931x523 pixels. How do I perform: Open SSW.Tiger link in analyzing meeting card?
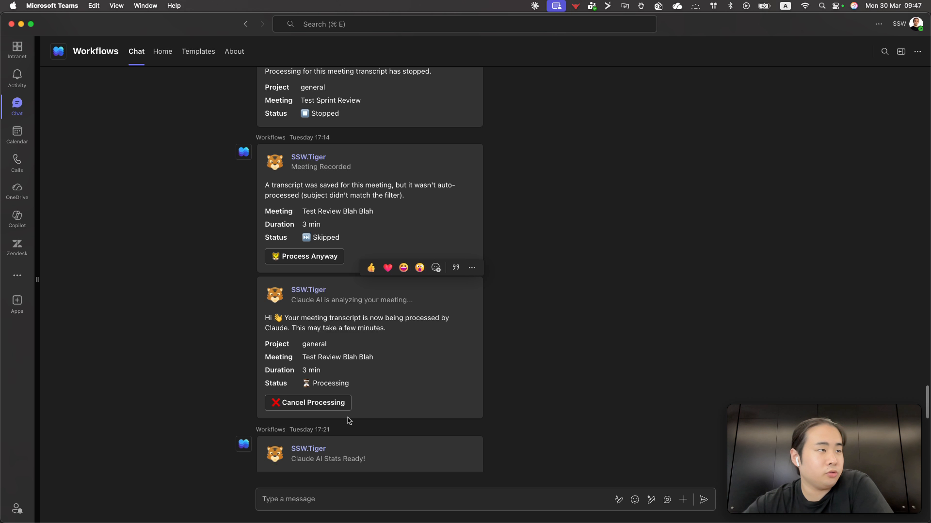click(308, 290)
